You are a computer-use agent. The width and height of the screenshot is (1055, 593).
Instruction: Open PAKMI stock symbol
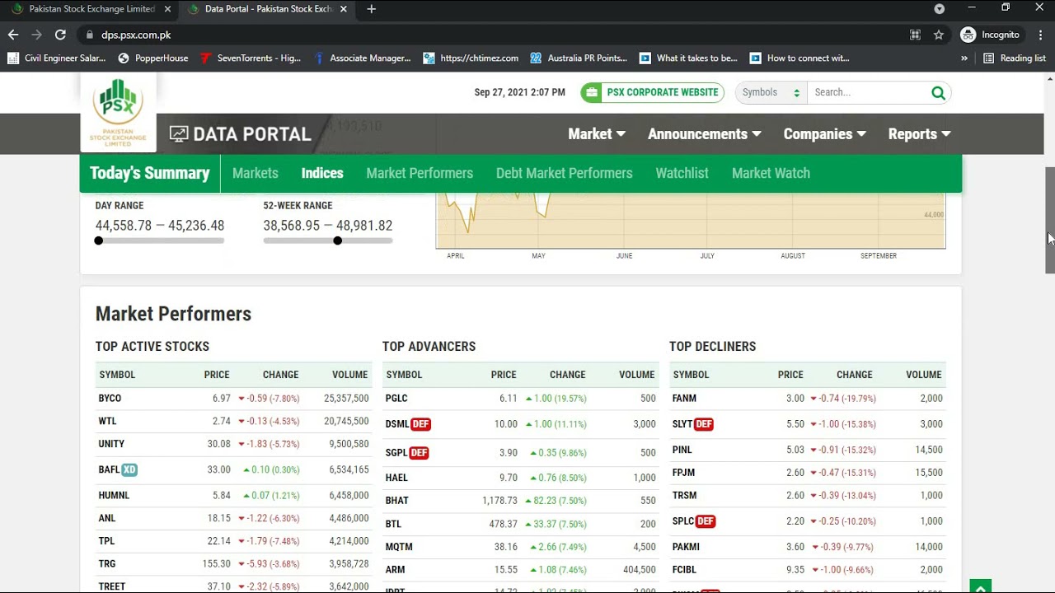[686, 547]
